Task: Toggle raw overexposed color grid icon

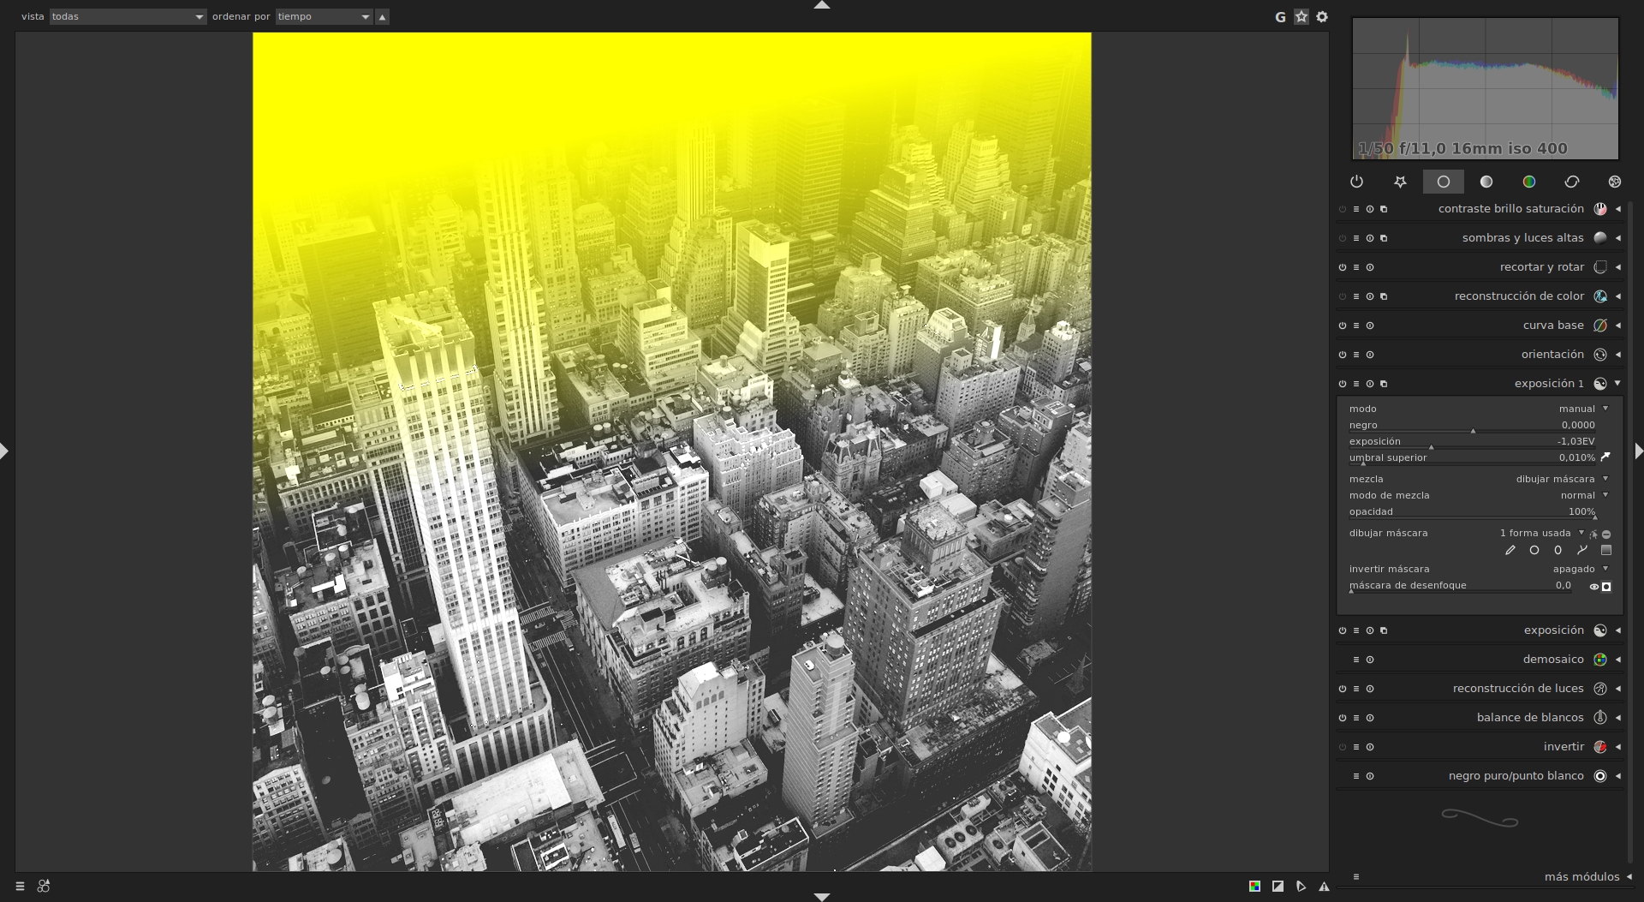Action: coord(1254,887)
